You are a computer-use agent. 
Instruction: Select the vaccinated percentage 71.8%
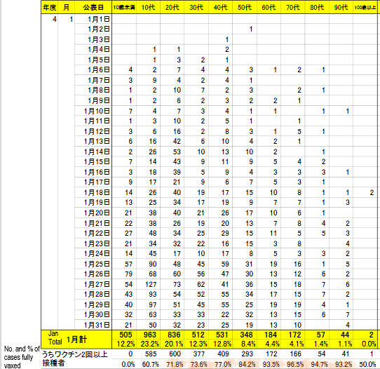pos(175,364)
